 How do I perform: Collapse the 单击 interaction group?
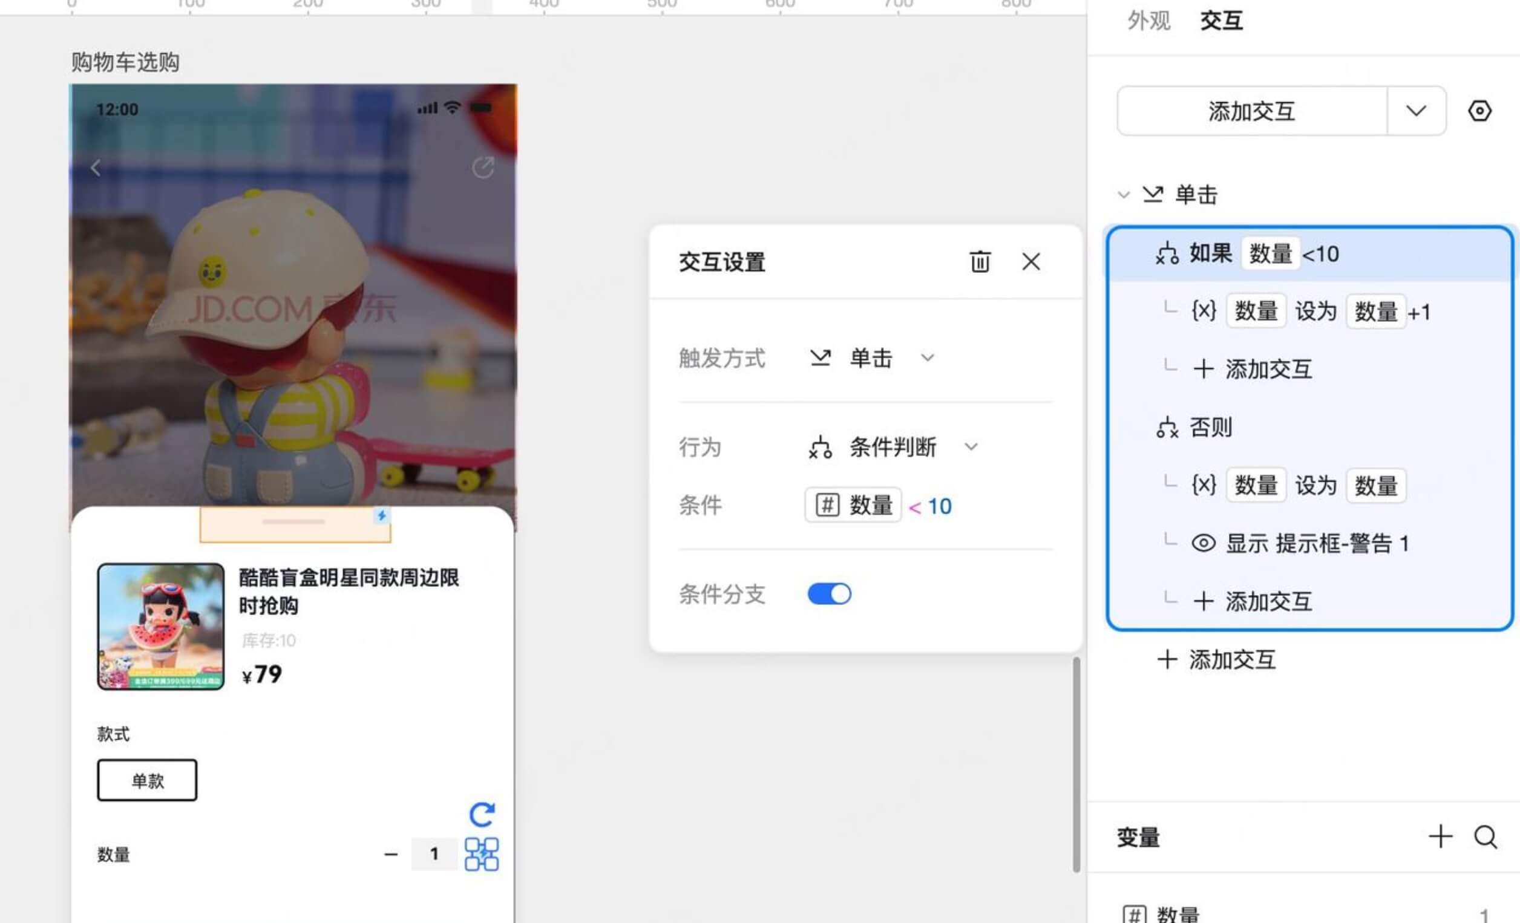tap(1123, 195)
